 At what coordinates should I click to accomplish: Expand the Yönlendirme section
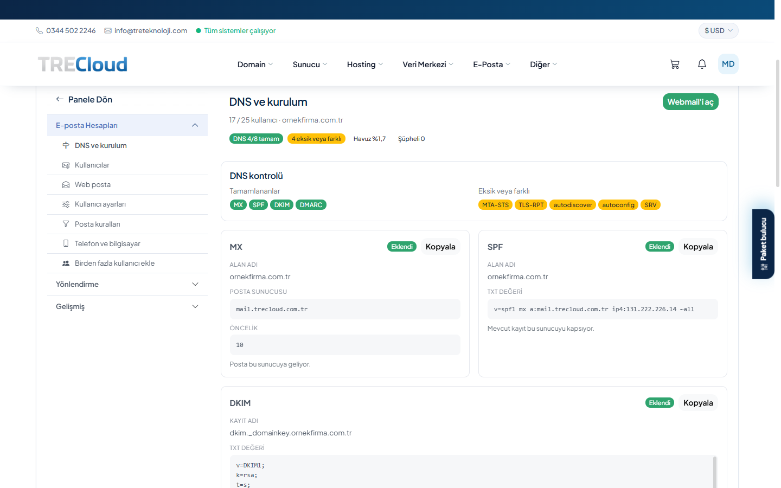point(127,284)
